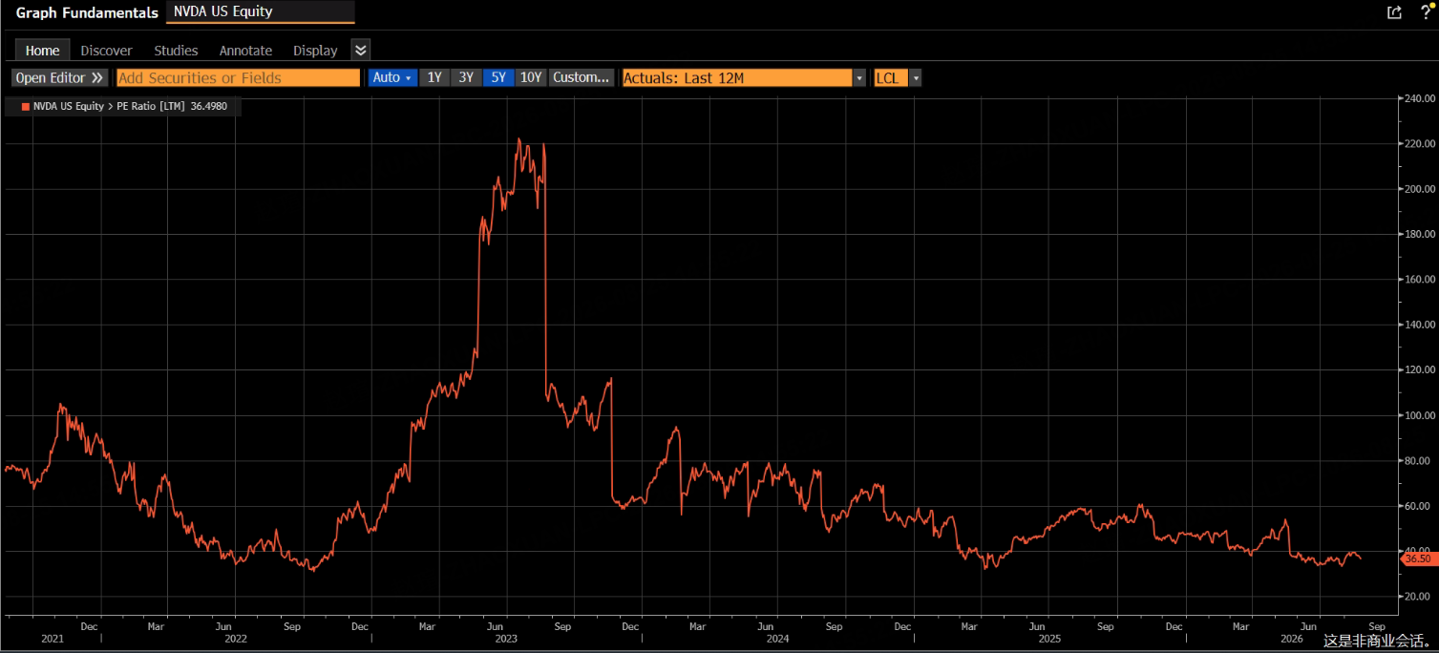Viewport: 1439px width, 653px height.
Task: Click the NVDA US Equity security field
Action: pos(261,11)
